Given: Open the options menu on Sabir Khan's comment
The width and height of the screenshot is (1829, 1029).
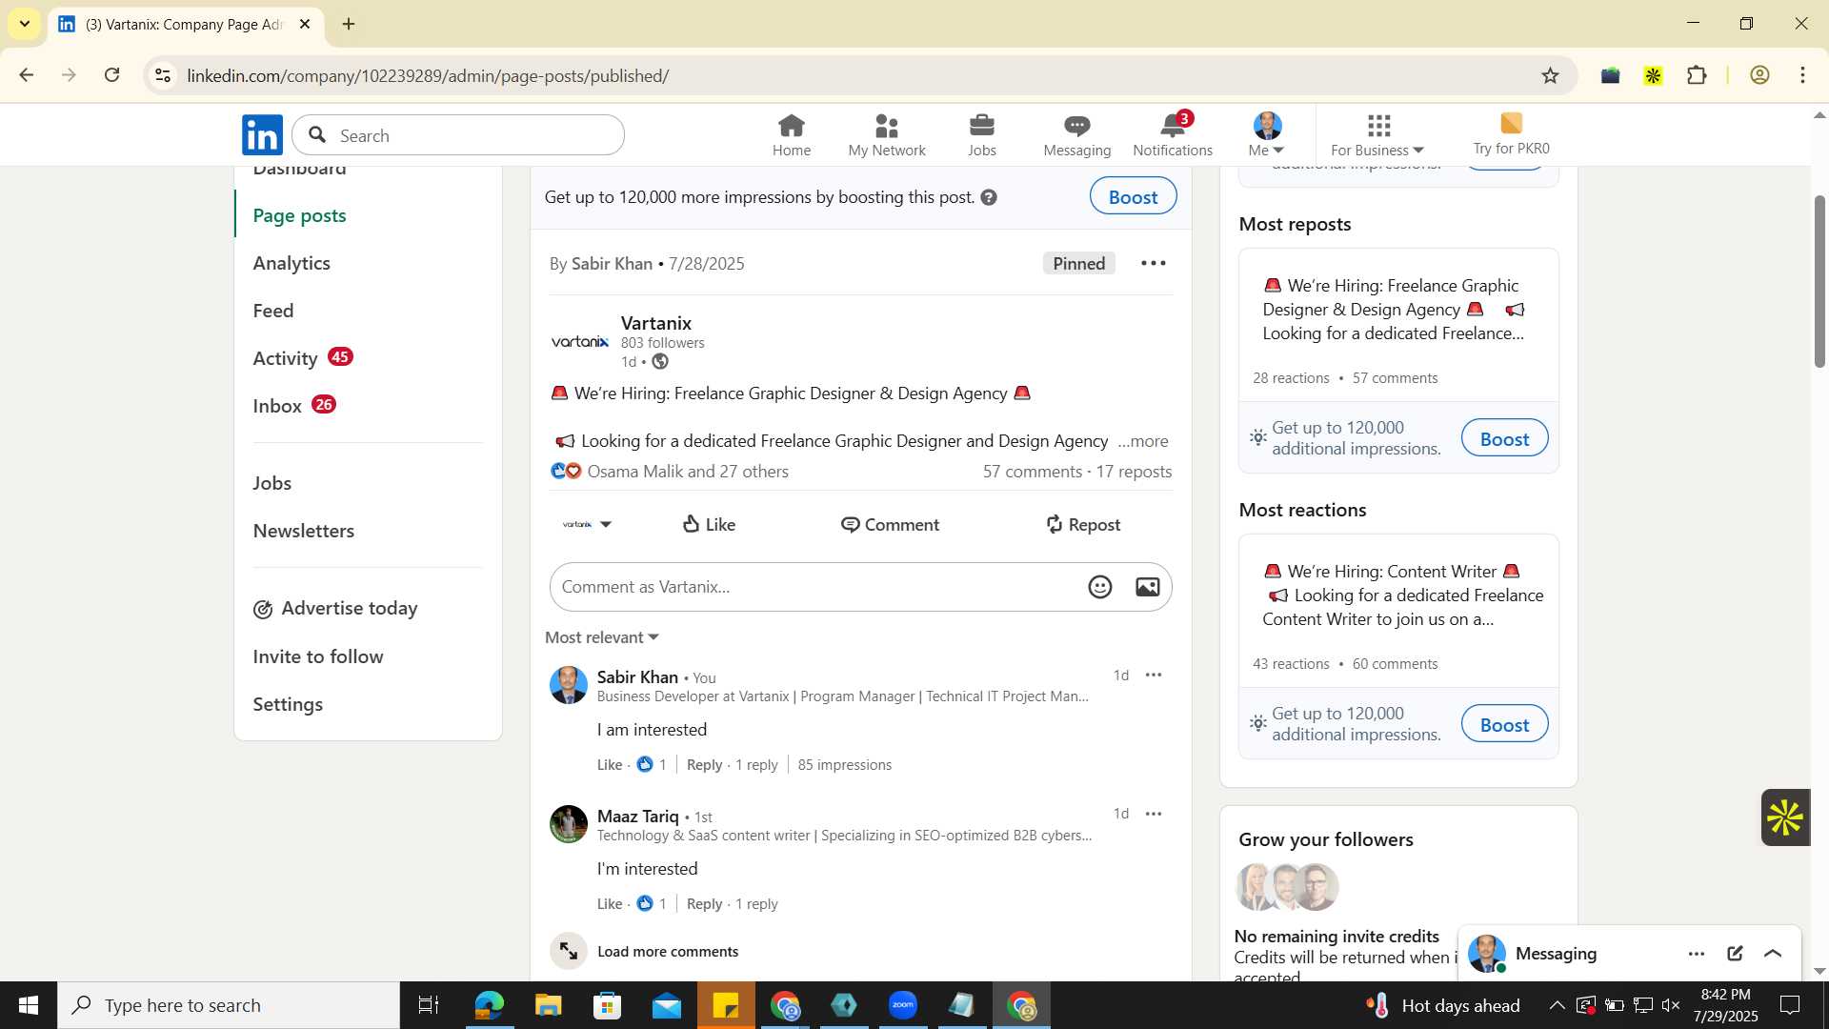Looking at the screenshot, I should (1153, 676).
